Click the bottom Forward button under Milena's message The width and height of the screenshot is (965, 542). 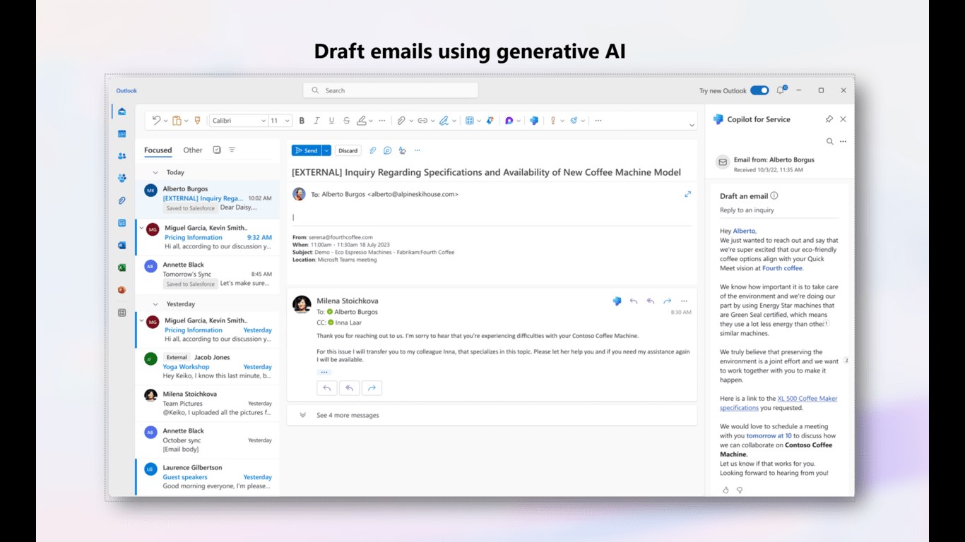pyautogui.click(x=372, y=388)
